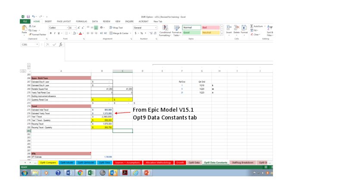The width and height of the screenshot is (345, 194).
Task: Toggle bottom align for cells
Action: [x=96, y=28]
